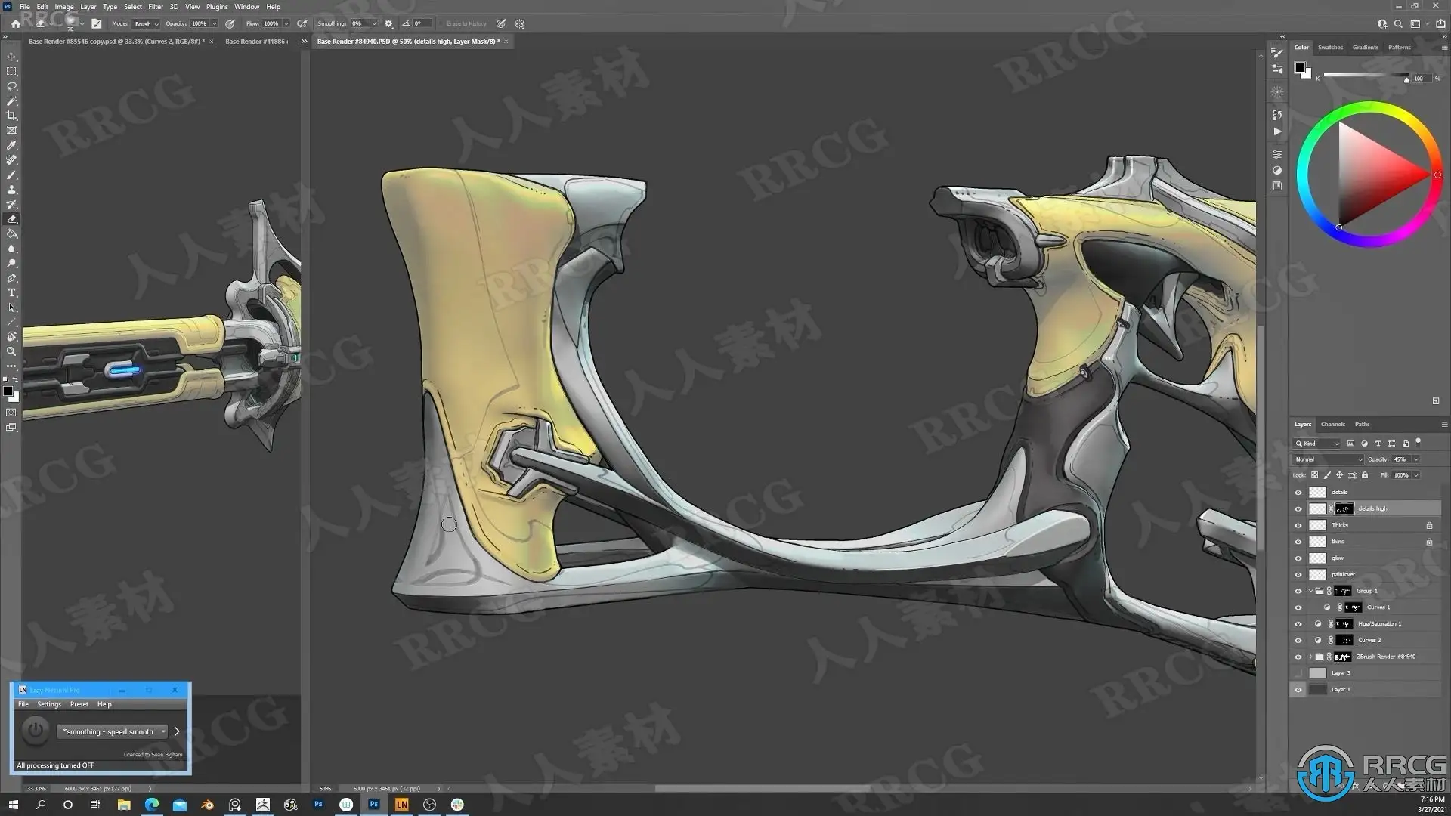
Task: Pick the Eyedropper tool
Action: click(11, 145)
